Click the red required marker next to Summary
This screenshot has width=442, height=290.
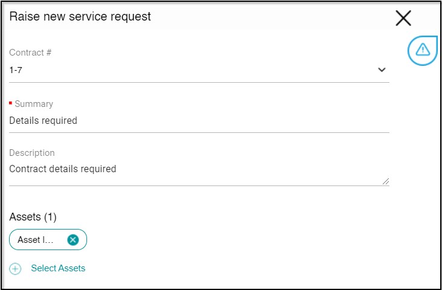point(10,103)
